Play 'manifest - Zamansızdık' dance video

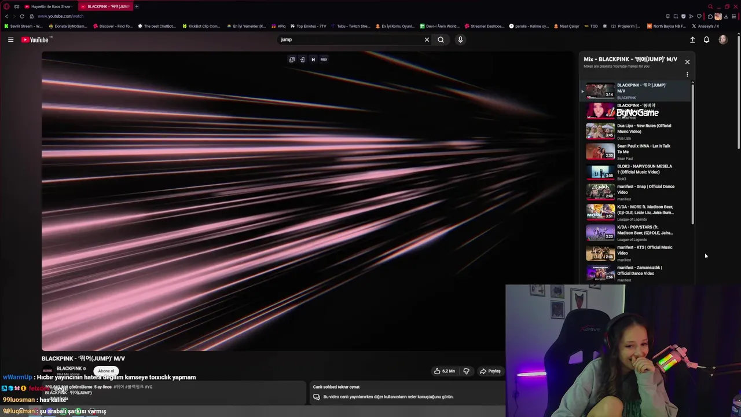(x=637, y=273)
